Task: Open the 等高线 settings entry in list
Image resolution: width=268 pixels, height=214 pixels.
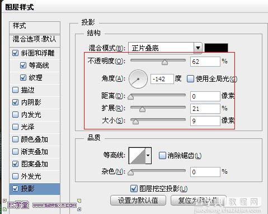Action: click(39, 66)
